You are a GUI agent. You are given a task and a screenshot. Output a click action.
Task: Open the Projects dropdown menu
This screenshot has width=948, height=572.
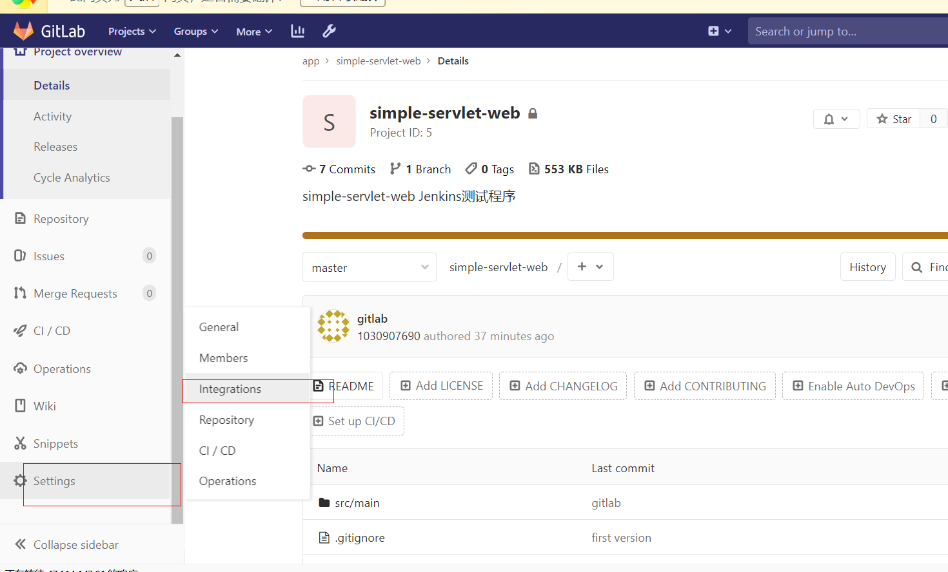click(x=132, y=31)
